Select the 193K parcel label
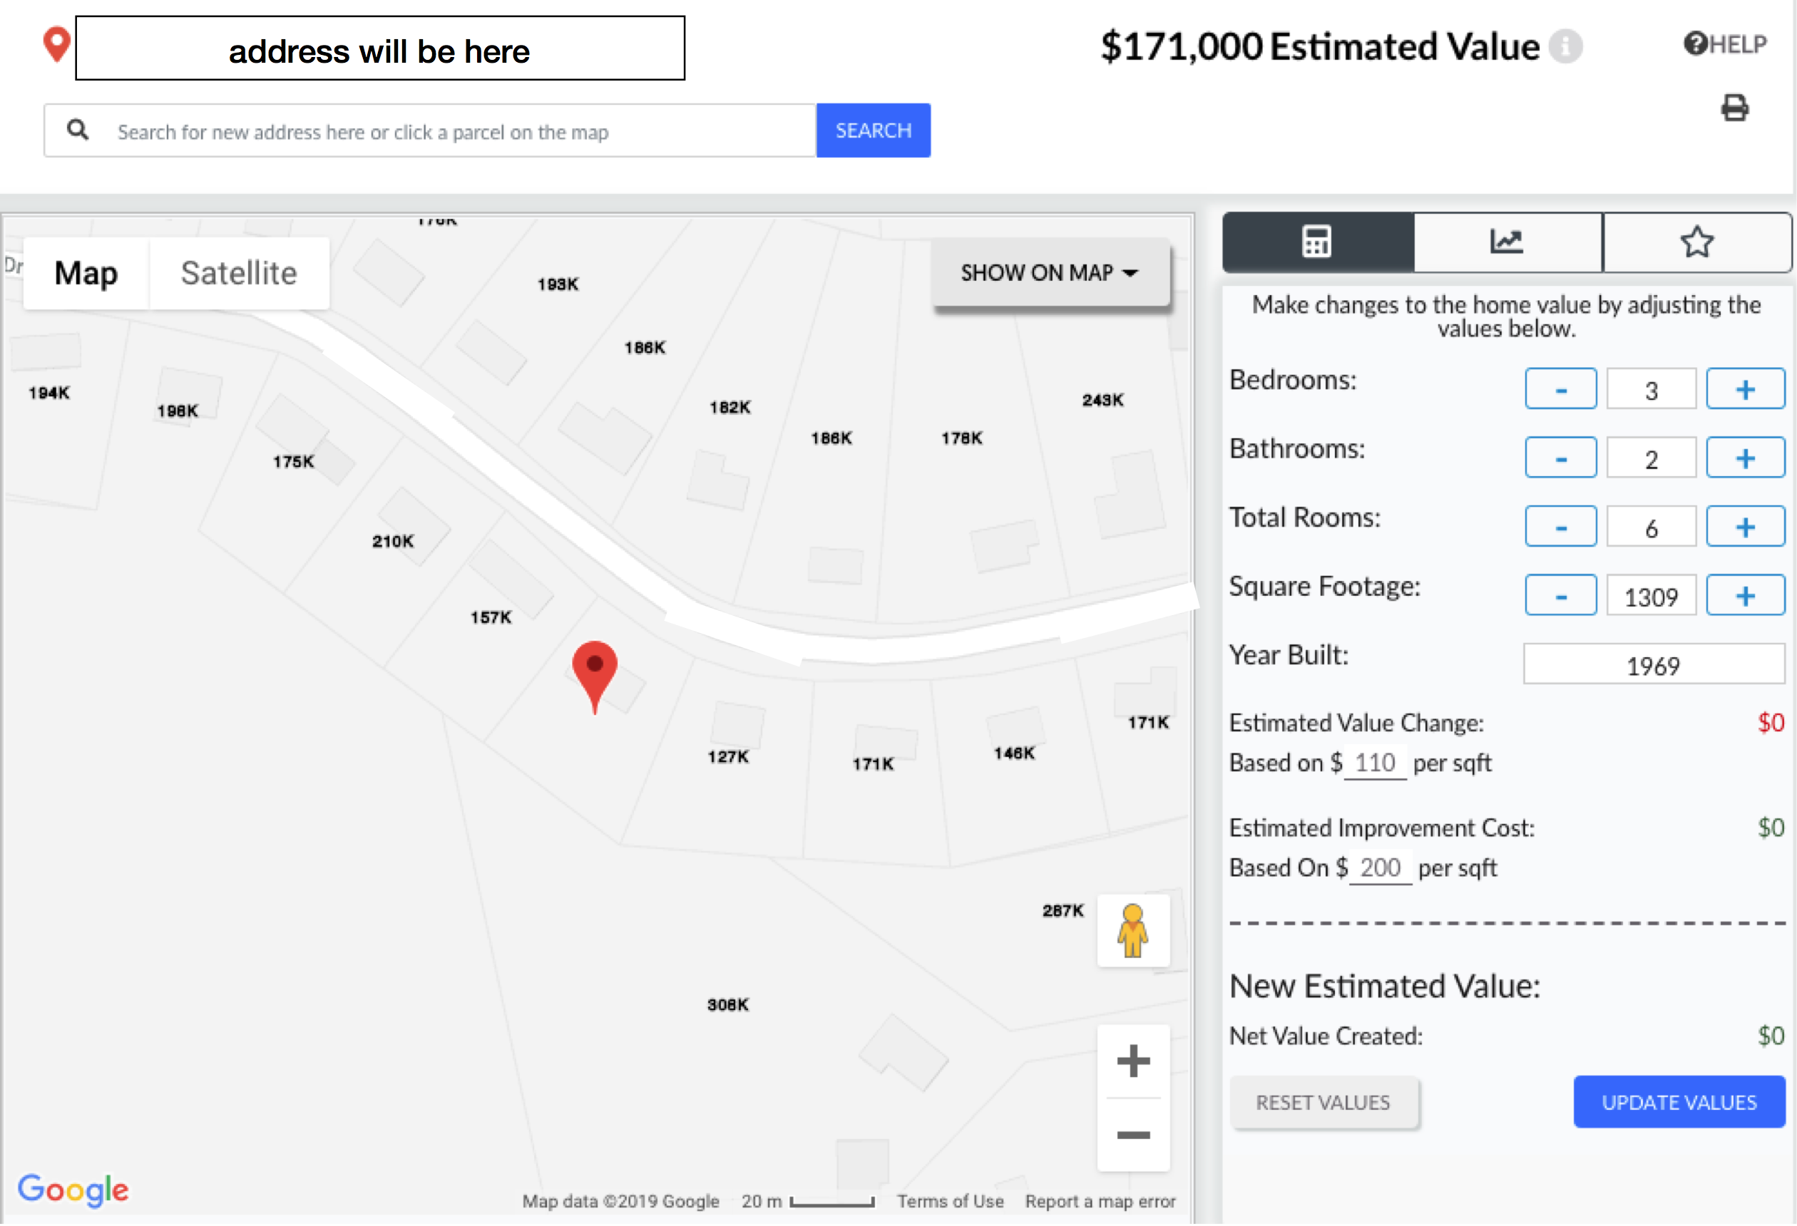Screen dimensions: 1797x1226 point(558,284)
